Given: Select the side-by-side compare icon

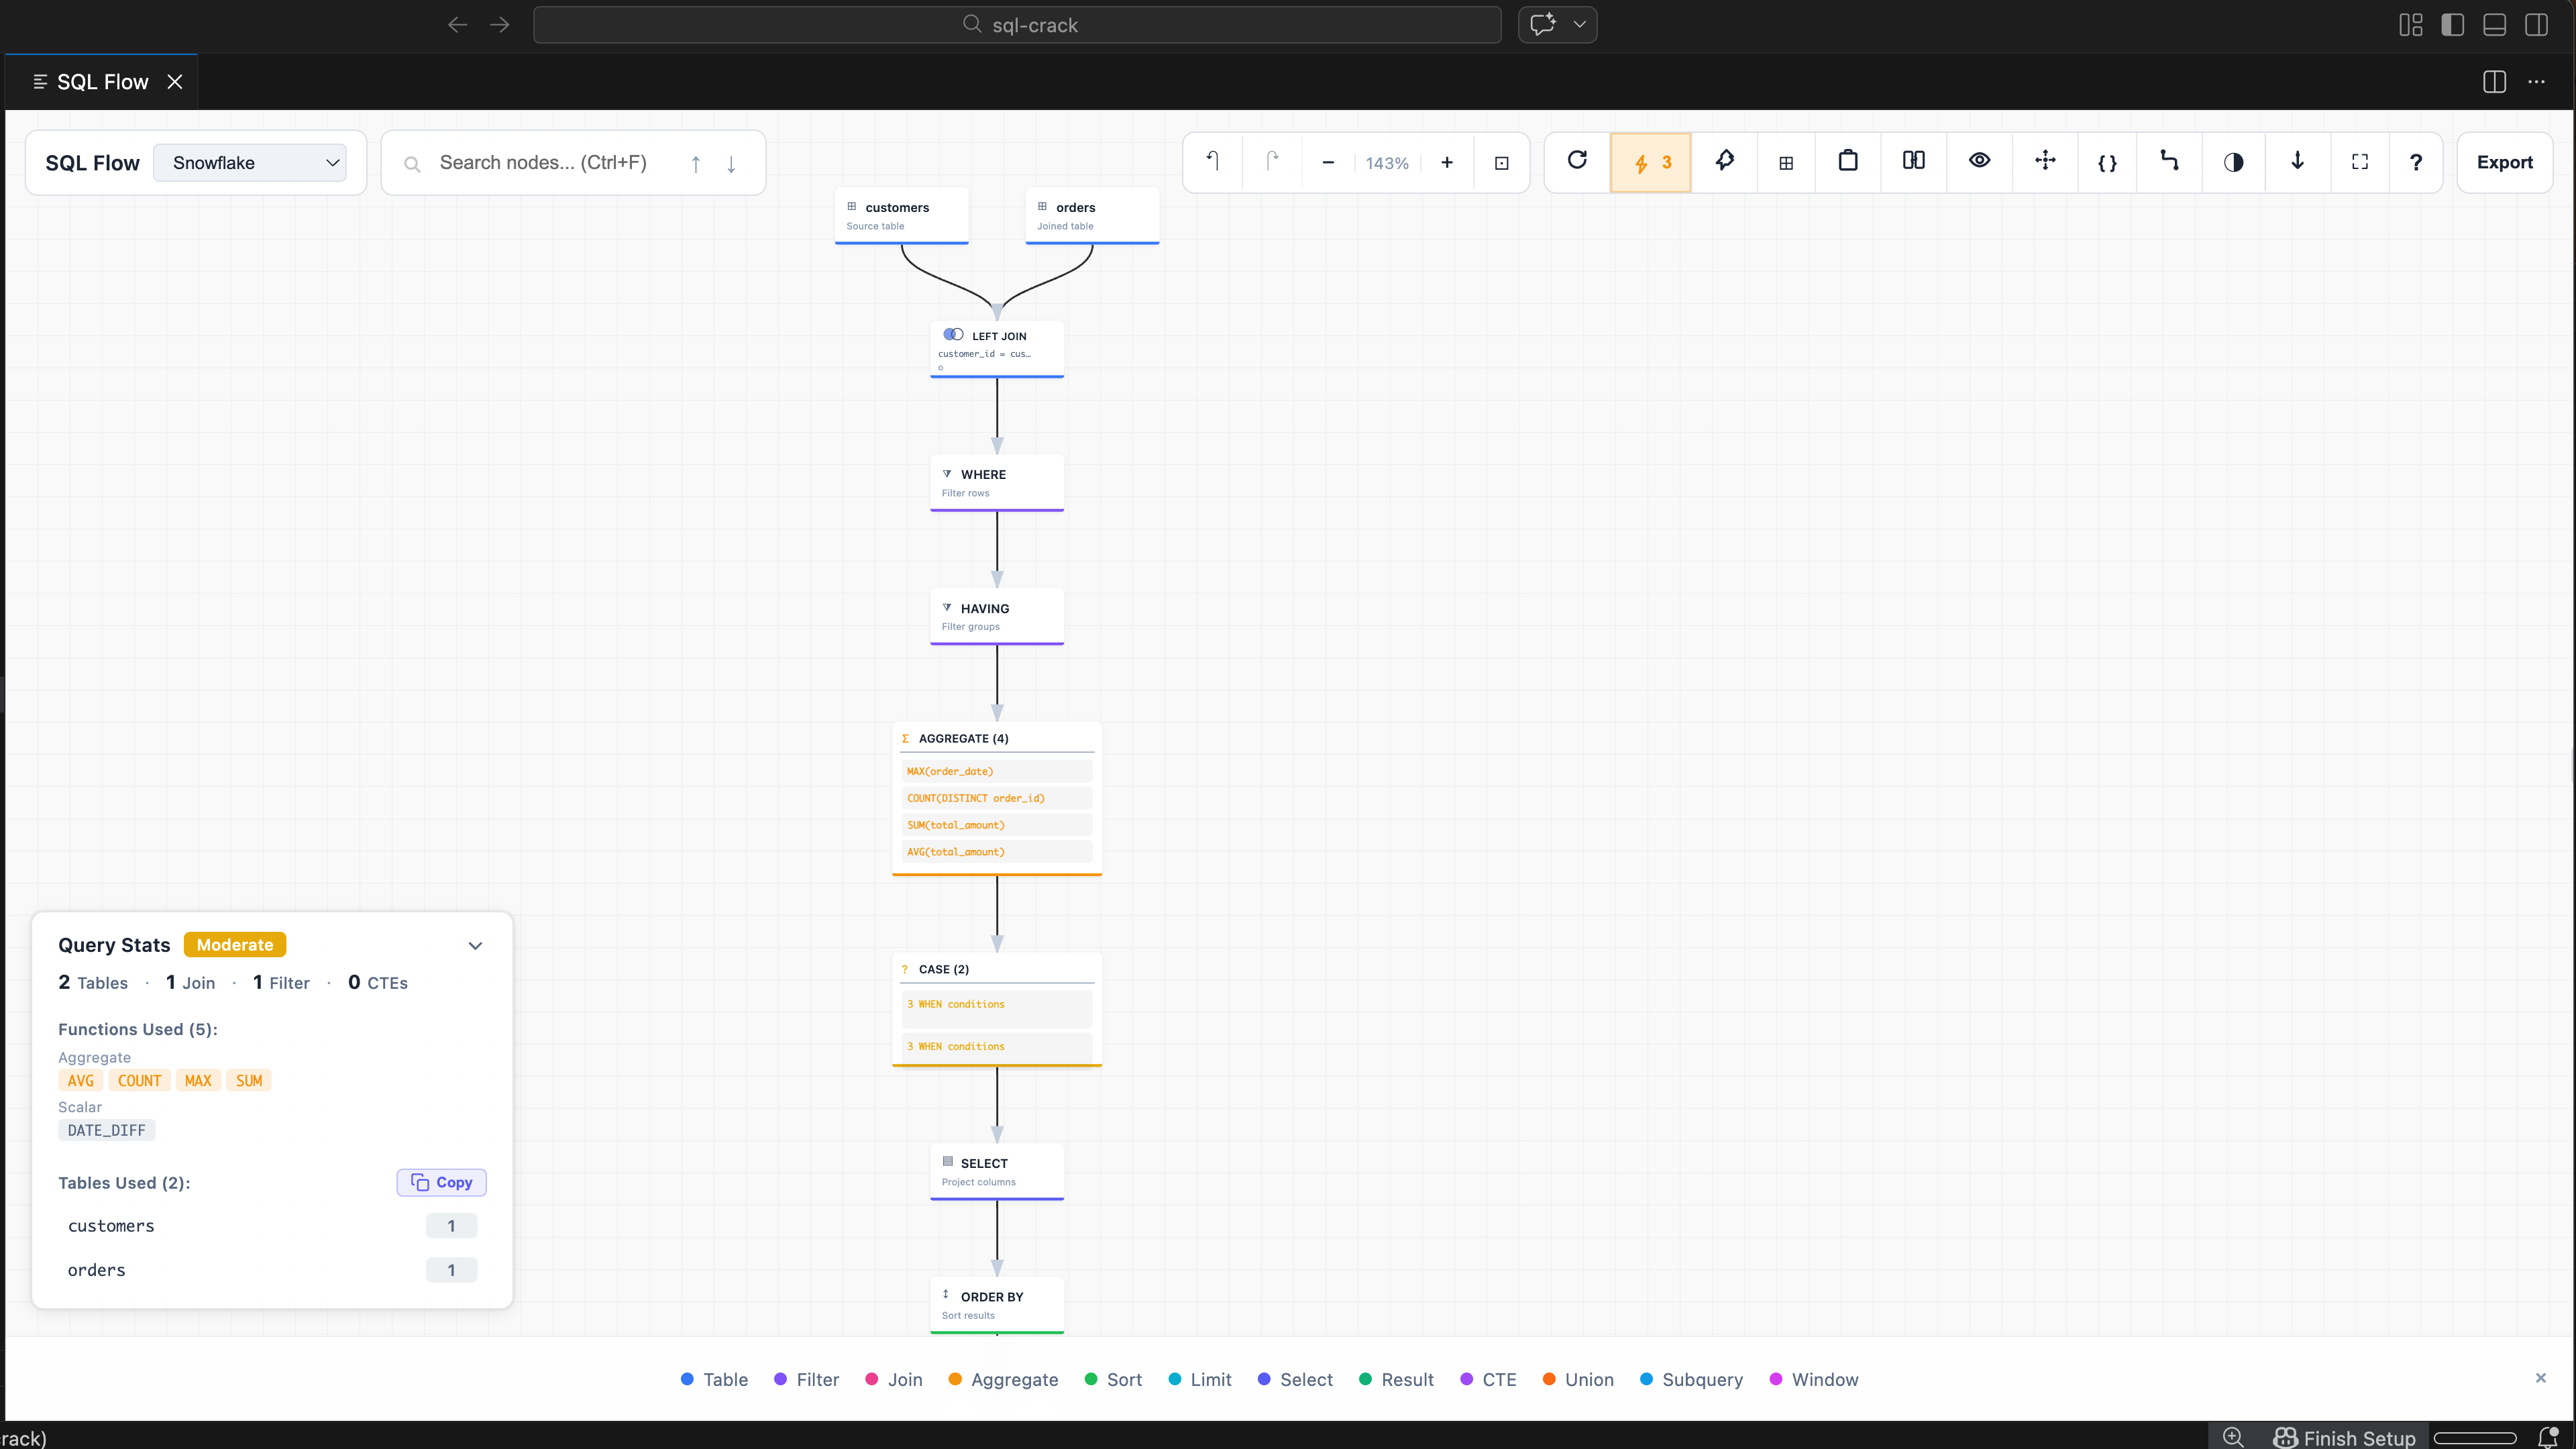Looking at the screenshot, I should click(x=1913, y=161).
